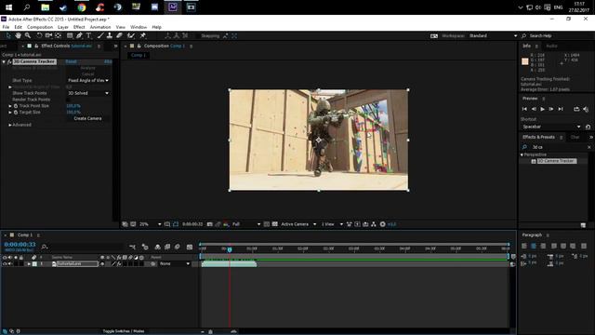Open the Window menu

[x=139, y=27]
